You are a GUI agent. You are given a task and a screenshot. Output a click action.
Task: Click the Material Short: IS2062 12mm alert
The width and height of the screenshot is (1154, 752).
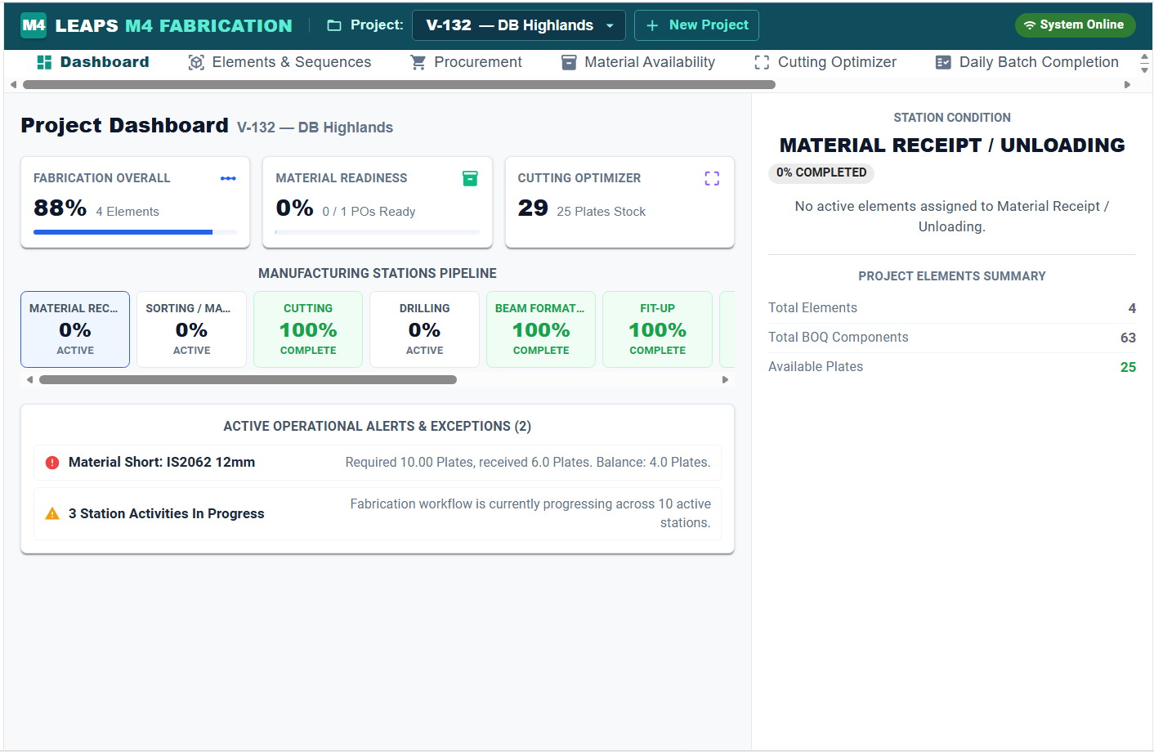click(378, 463)
